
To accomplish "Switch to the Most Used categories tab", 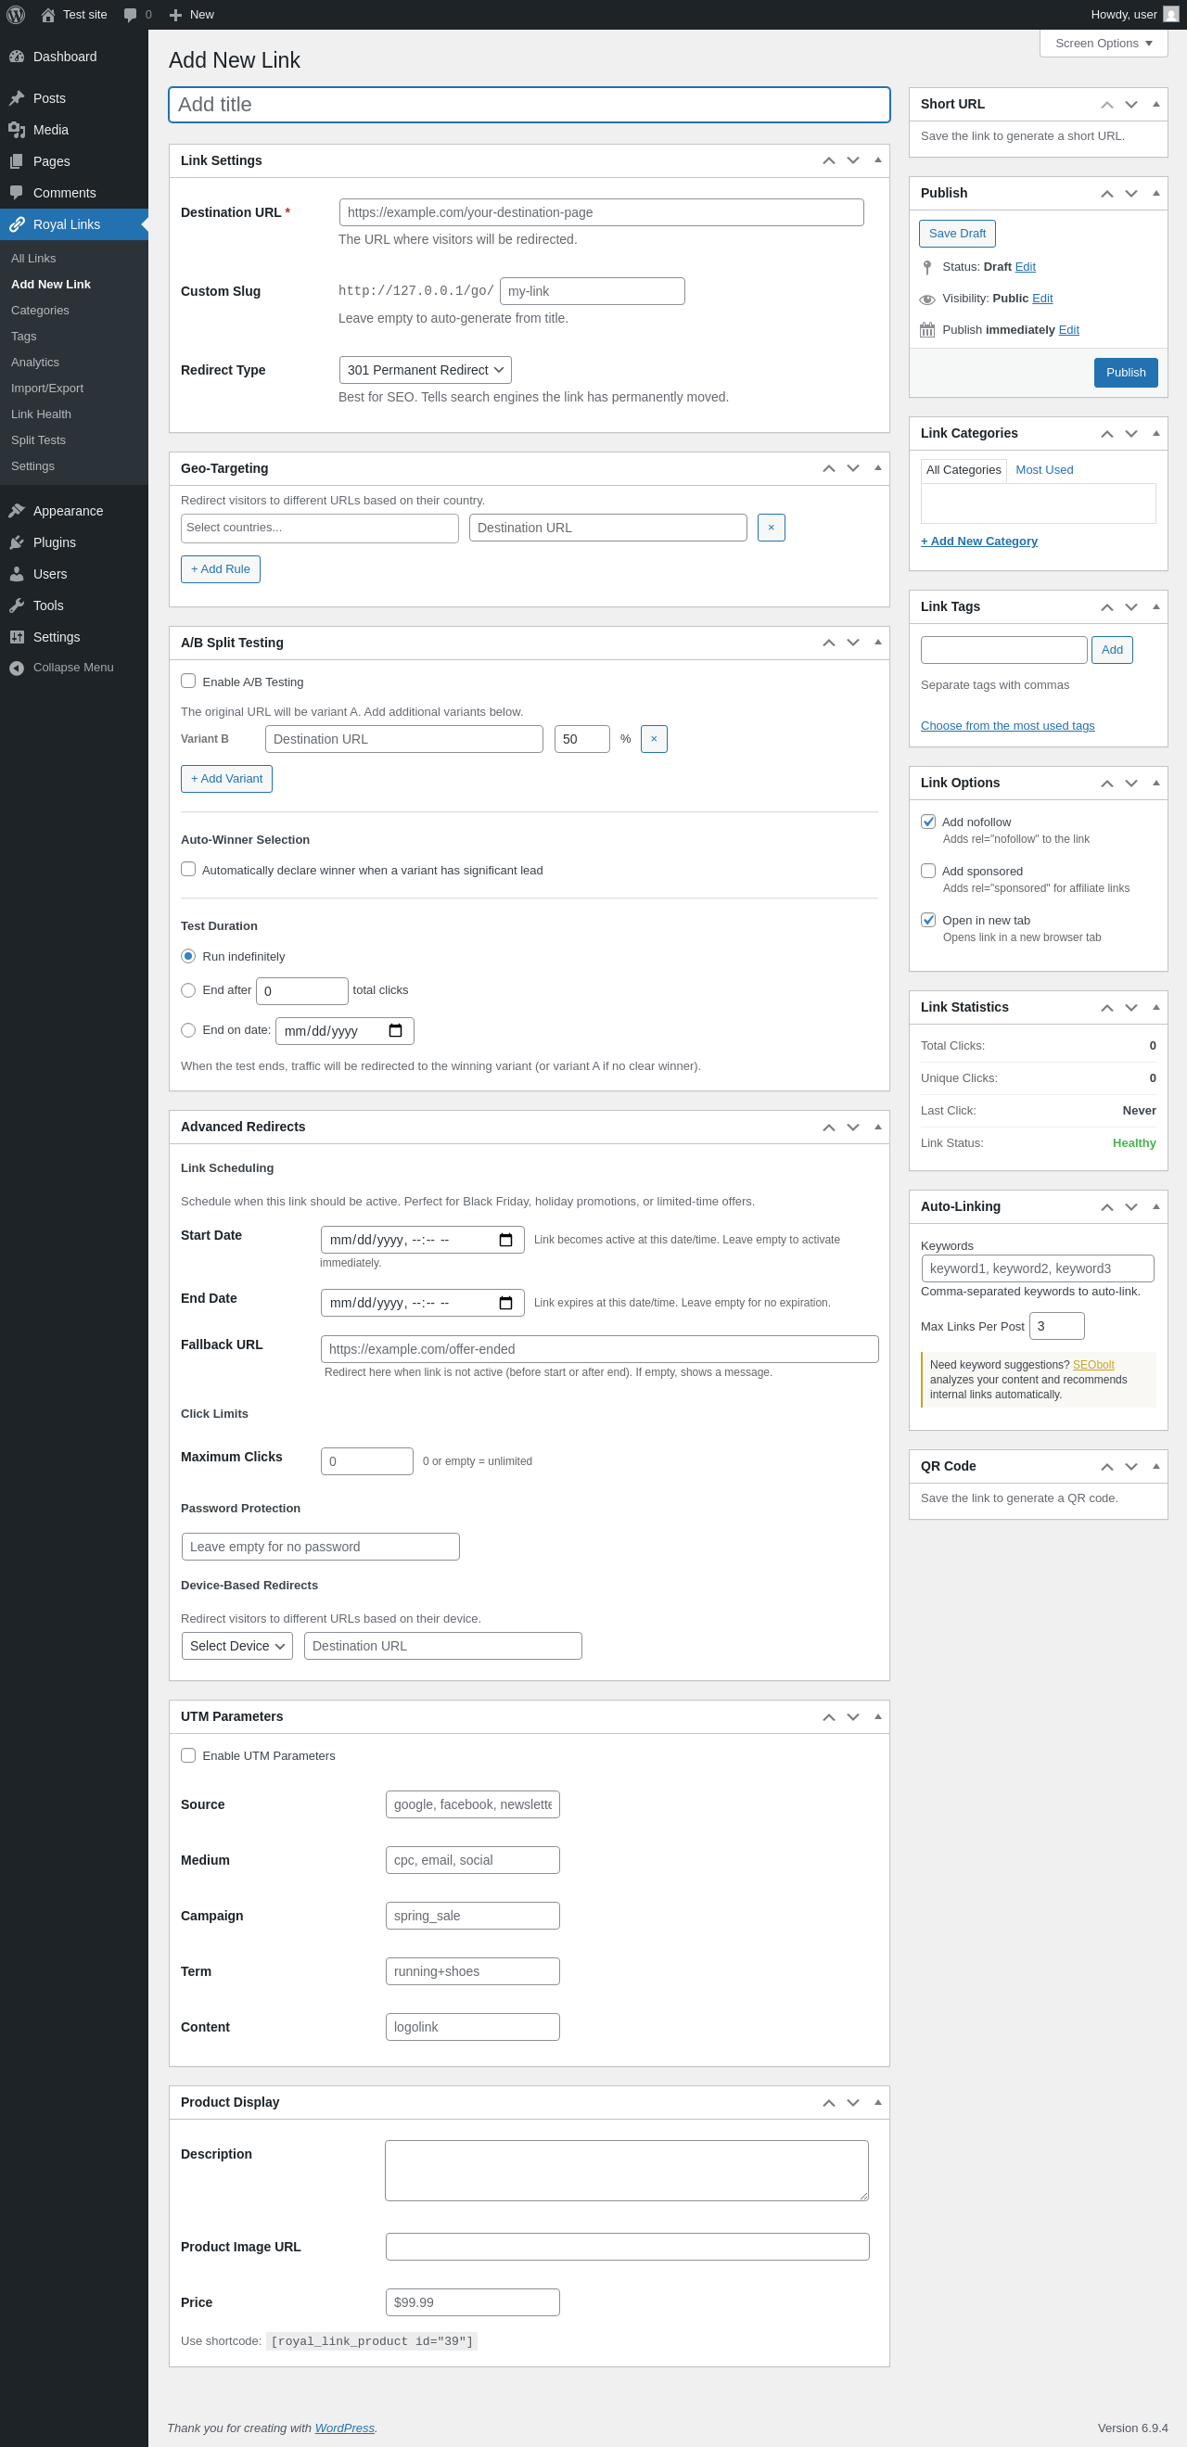I will [x=1043, y=470].
